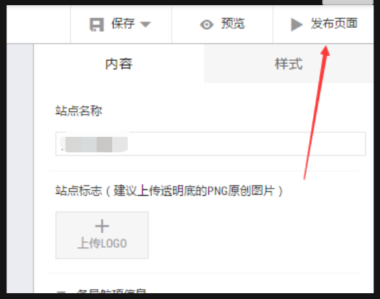Focus the 站点名称 input field

(x=210, y=144)
